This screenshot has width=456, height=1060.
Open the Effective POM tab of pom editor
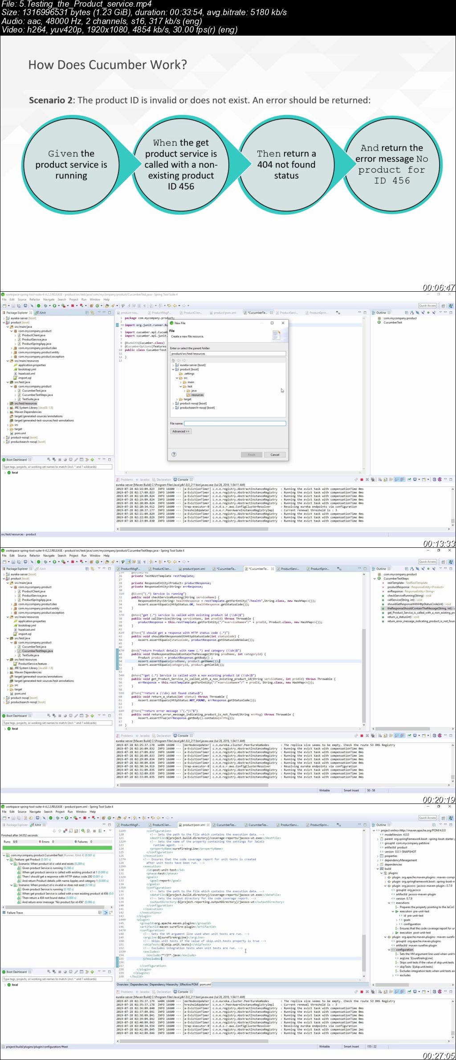click(x=189, y=984)
